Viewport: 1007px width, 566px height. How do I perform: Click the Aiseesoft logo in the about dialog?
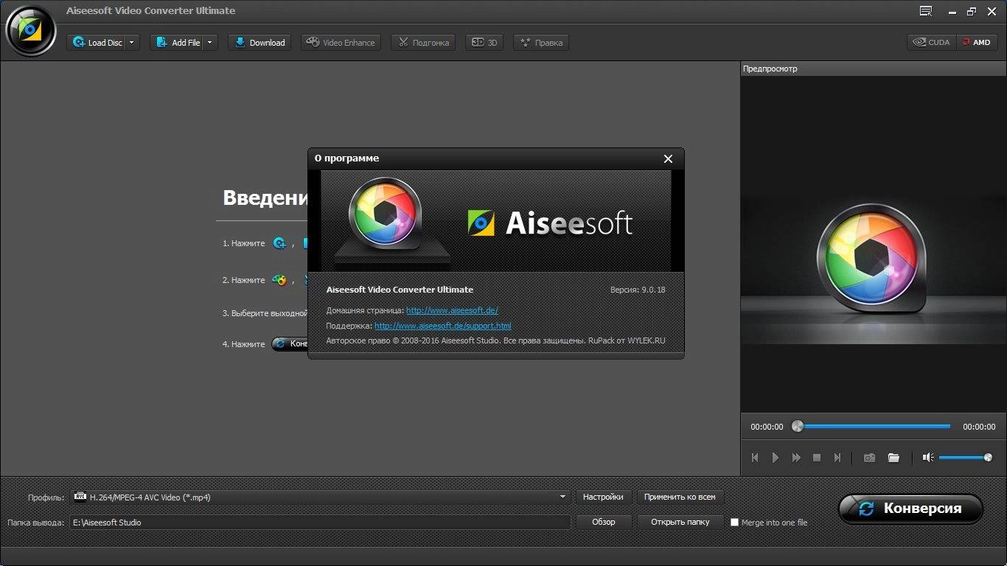[x=550, y=223]
